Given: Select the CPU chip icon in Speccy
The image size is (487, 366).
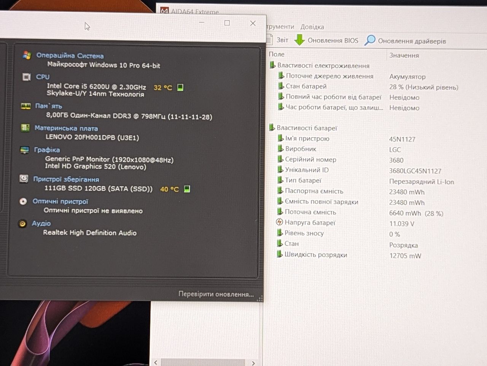Looking at the screenshot, I should [26, 77].
